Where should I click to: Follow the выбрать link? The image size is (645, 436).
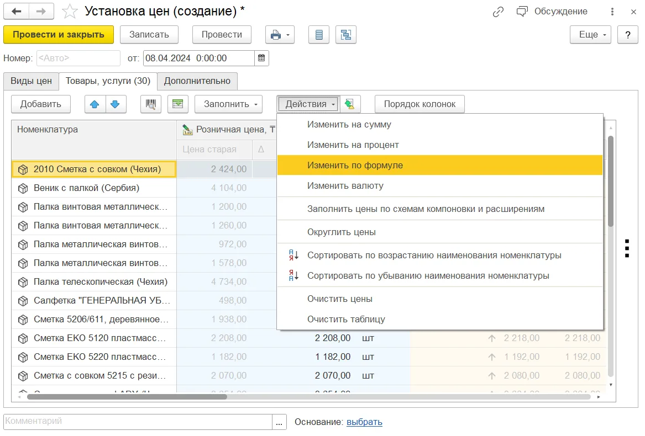(364, 422)
